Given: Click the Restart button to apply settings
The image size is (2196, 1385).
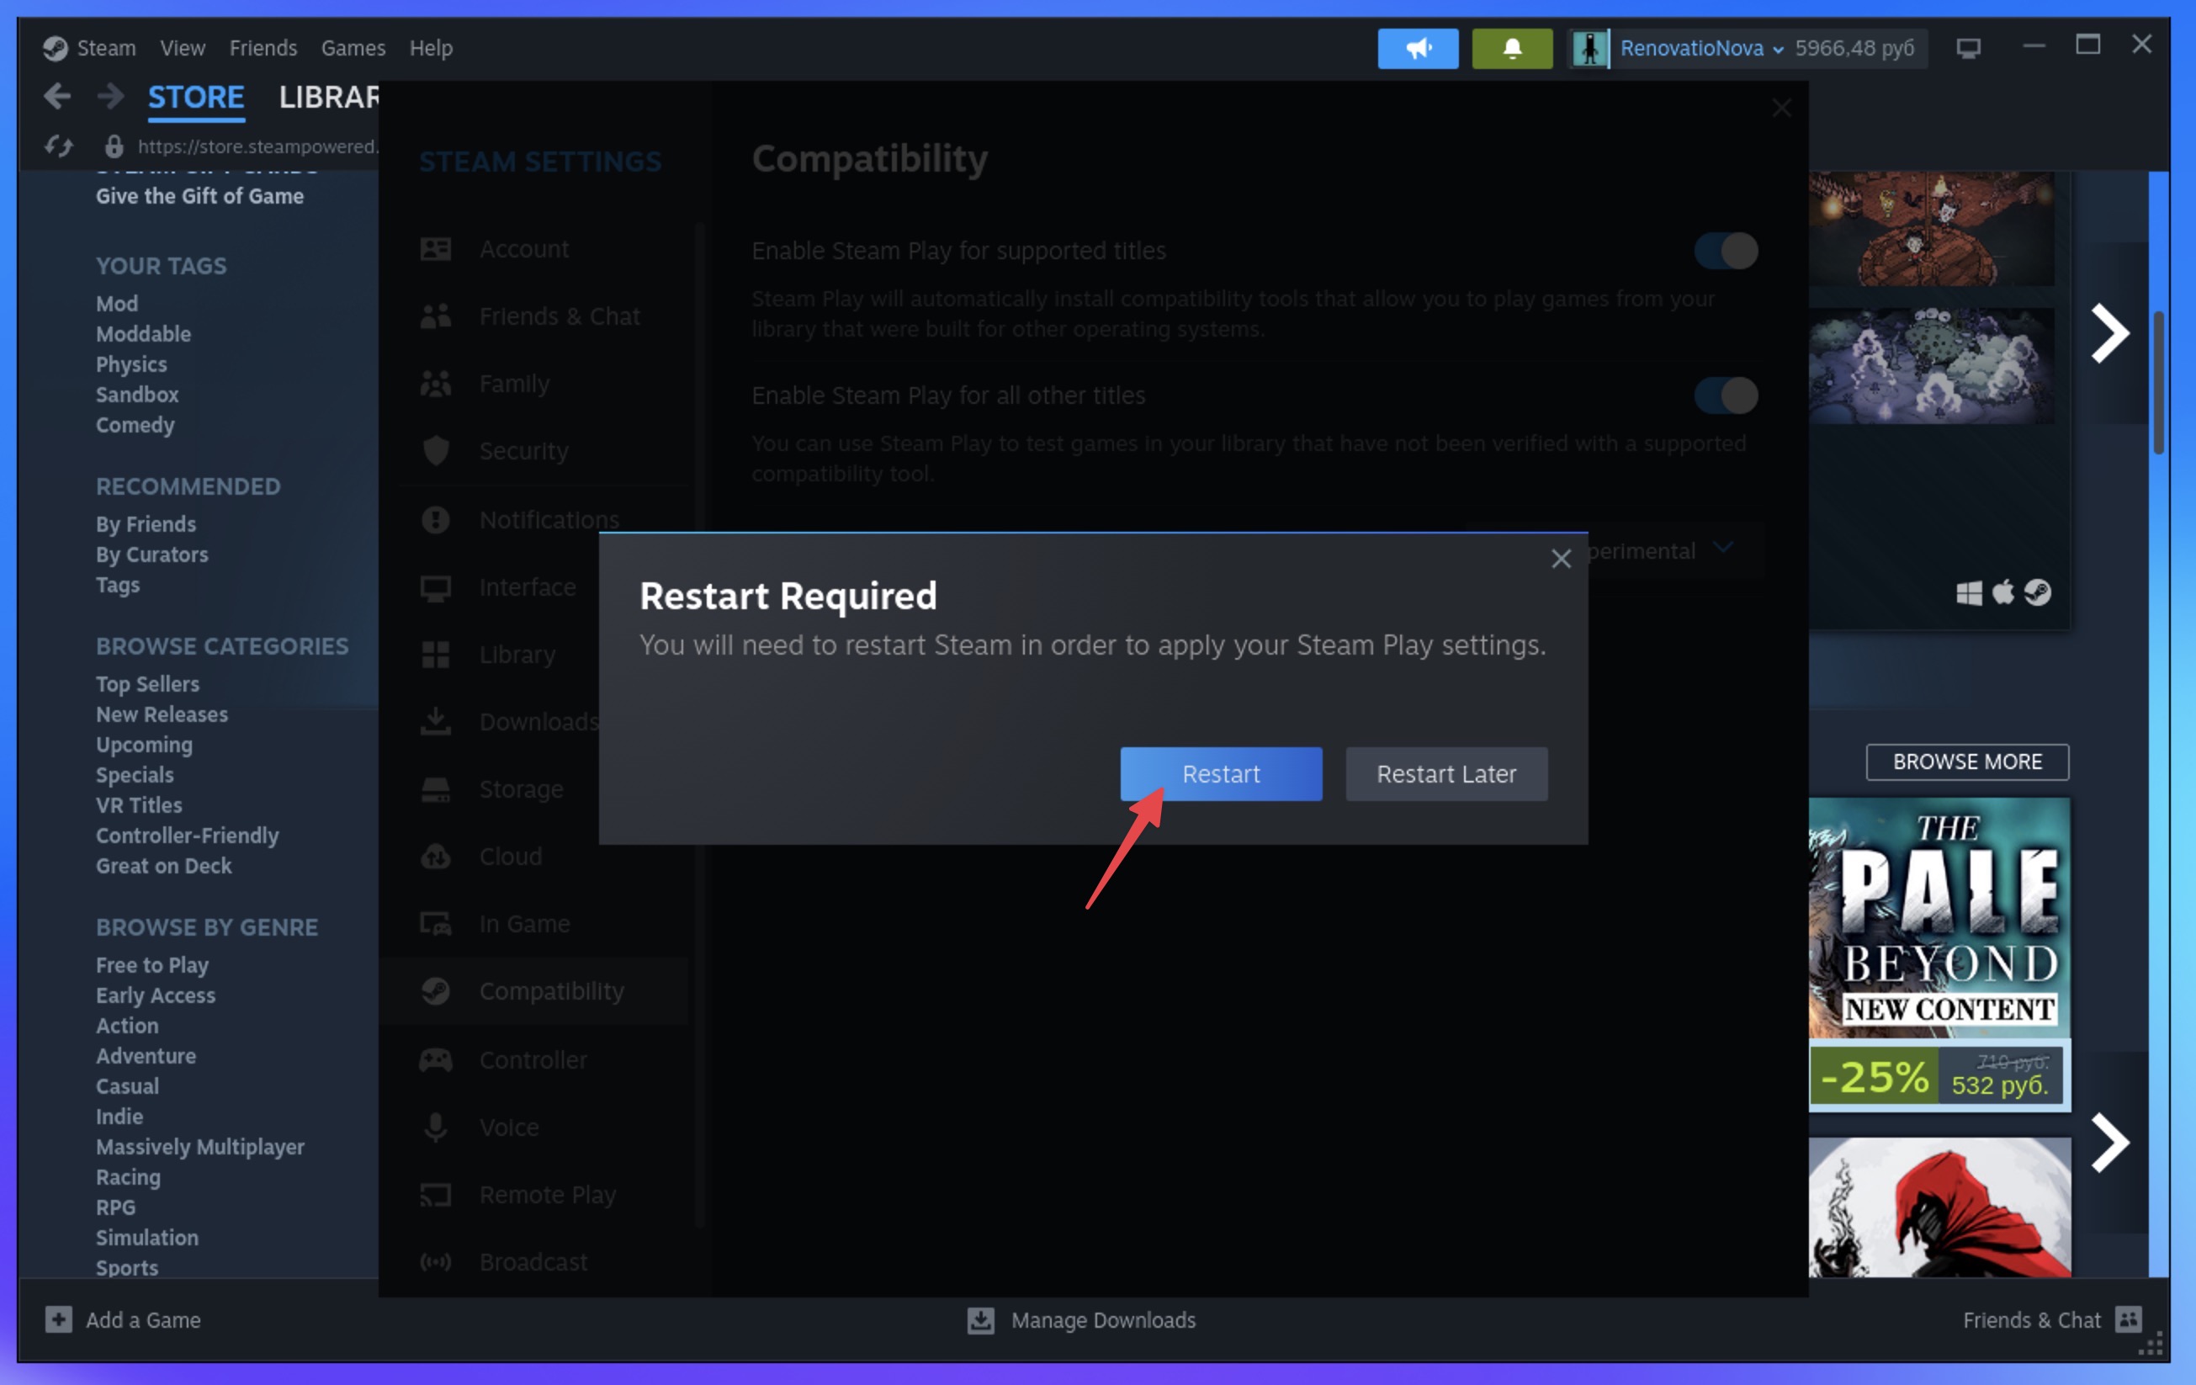Looking at the screenshot, I should (x=1220, y=772).
